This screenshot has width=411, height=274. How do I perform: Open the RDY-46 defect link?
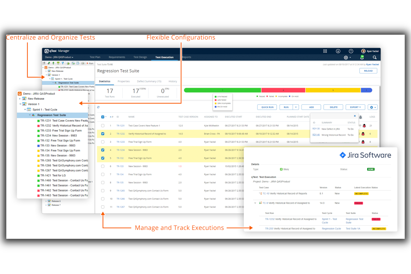(316, 135)
